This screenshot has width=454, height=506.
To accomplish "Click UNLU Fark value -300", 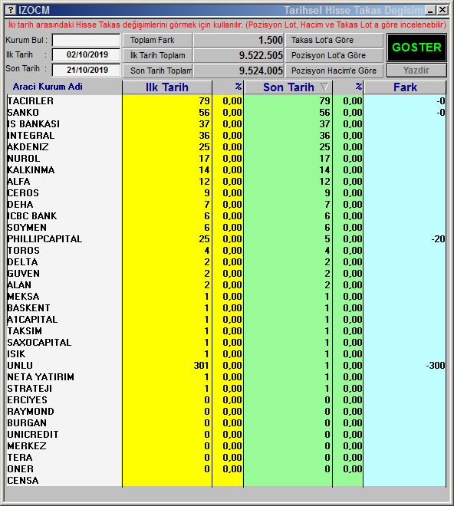I will [x=436, y=366].
